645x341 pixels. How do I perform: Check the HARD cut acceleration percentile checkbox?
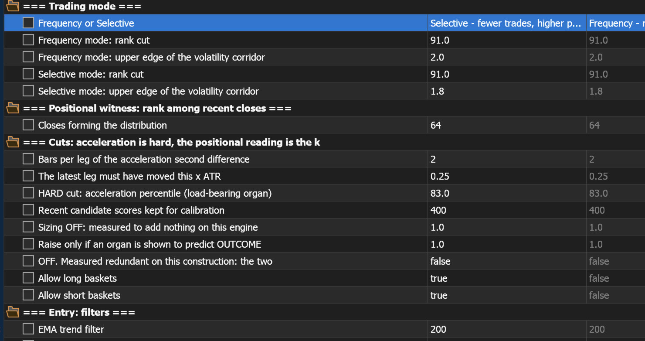(x=28, y=193)
